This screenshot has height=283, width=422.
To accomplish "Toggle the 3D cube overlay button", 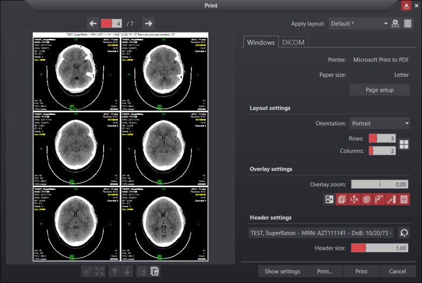I will coord(365,199).
